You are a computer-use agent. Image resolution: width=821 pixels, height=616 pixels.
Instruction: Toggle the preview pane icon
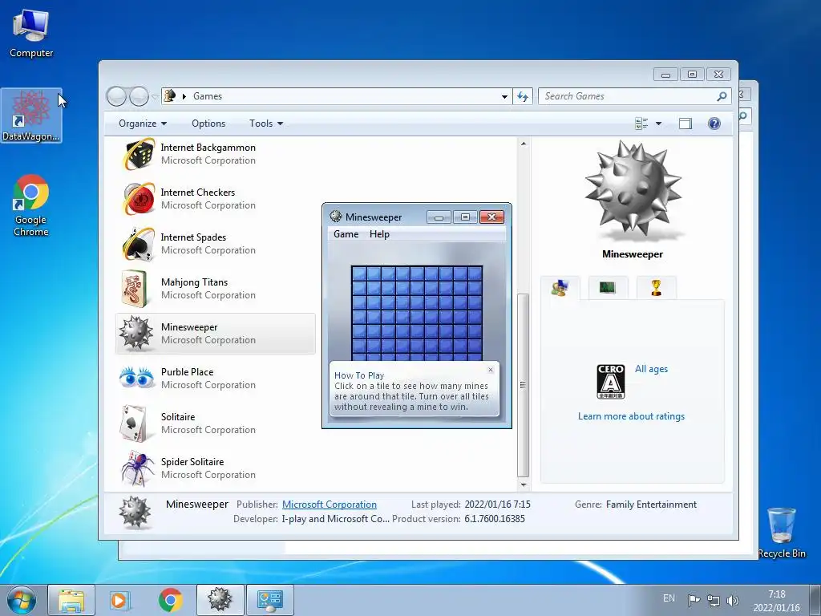coord(685,124)
